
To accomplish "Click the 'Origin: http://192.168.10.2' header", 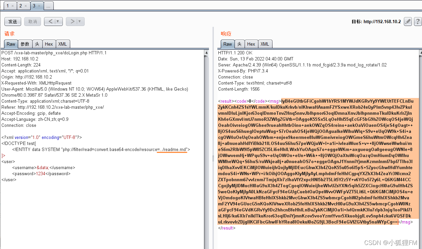I will [27, 77].
